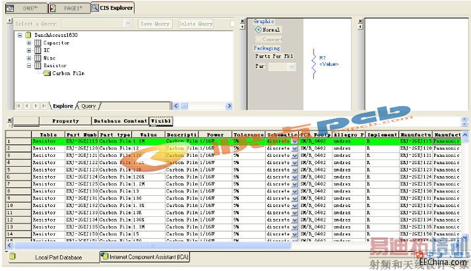Viewport: 471px width, 271px height.
Task: Click the 1.3M value cell
Action: pos(148,227)
